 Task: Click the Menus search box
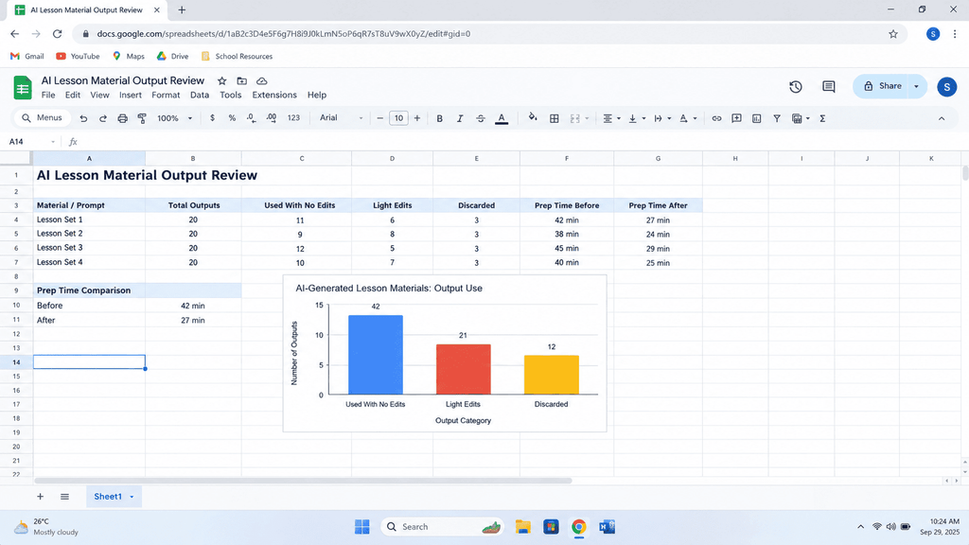coord(42,118)
